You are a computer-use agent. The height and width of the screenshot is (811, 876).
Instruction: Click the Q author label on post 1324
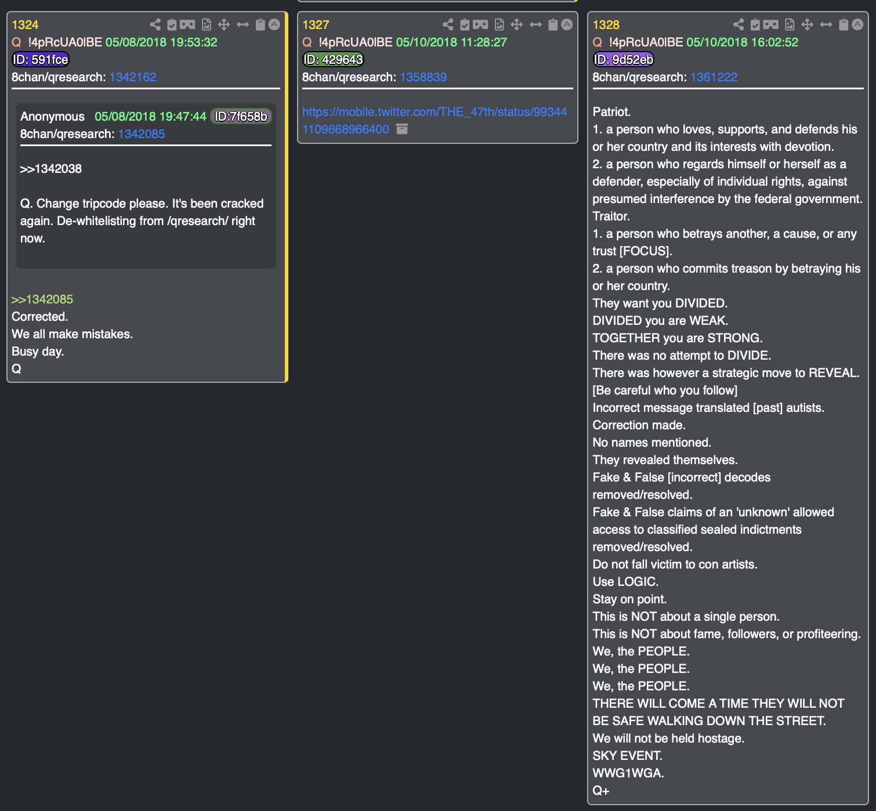click(x=16, y=42)
